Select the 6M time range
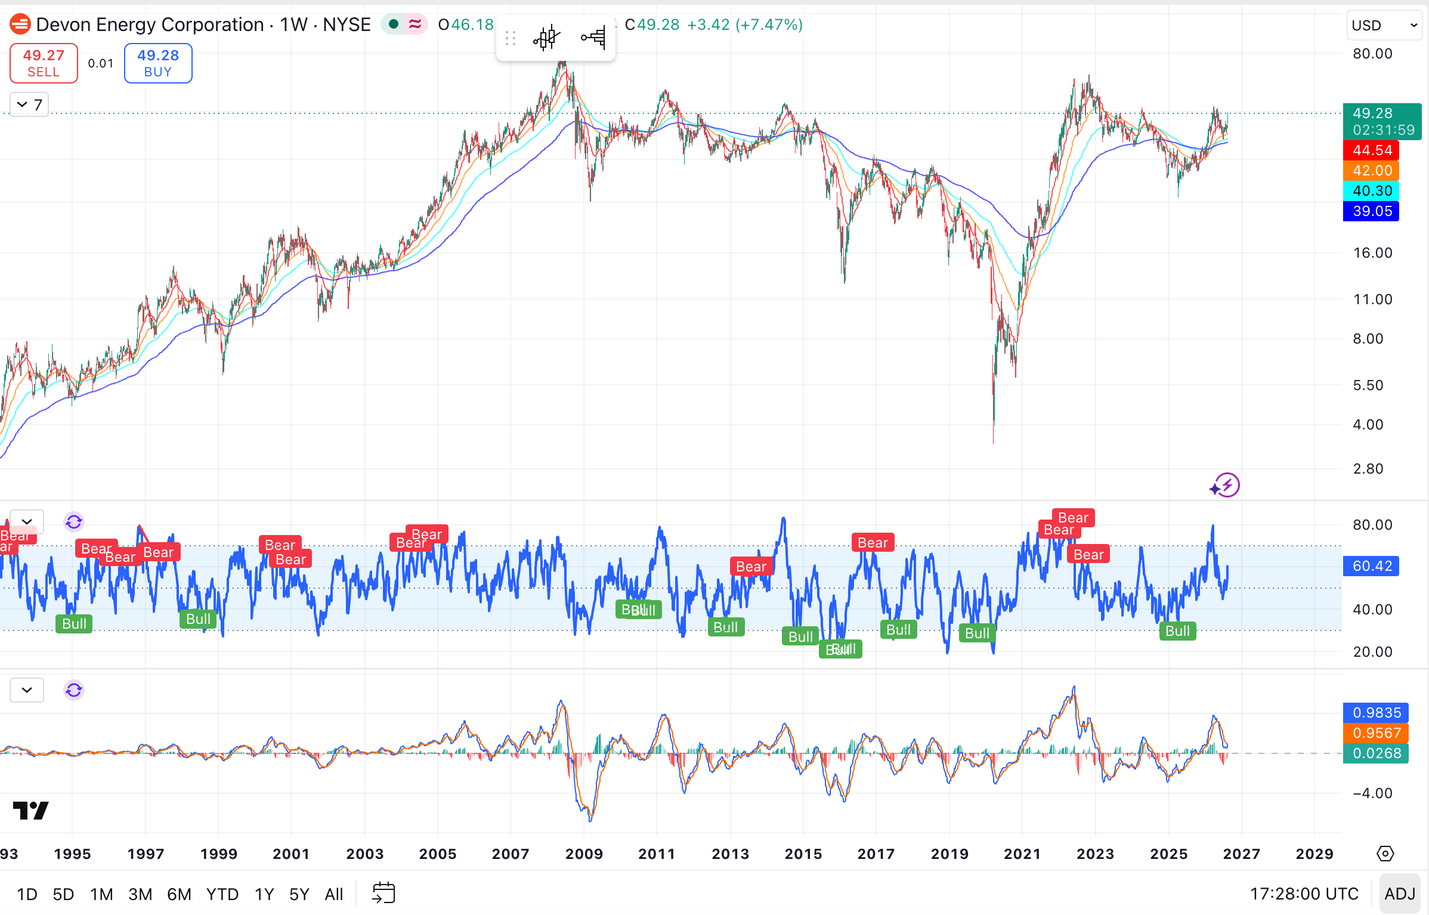1429x915 pixels. (x=179, y=894)
